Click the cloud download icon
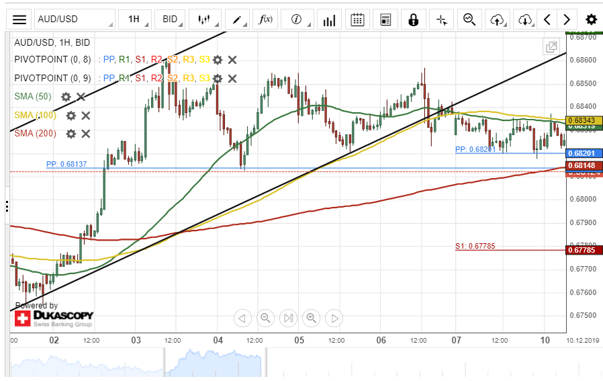The height and width of the screenshot is (381, 603). point(525,19)
